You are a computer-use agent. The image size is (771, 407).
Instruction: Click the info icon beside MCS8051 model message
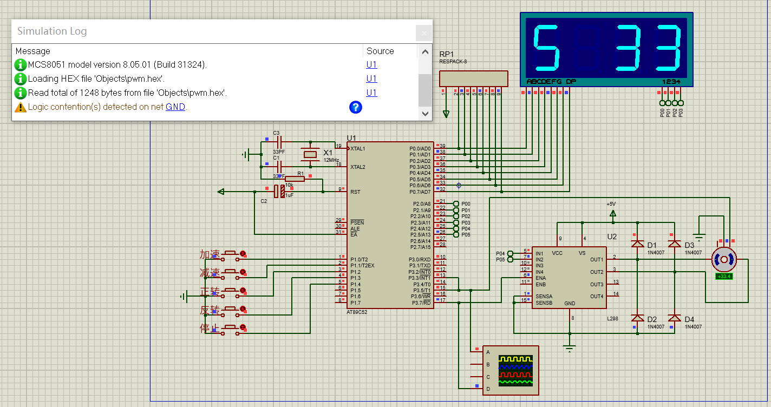(x=21, y=65)
